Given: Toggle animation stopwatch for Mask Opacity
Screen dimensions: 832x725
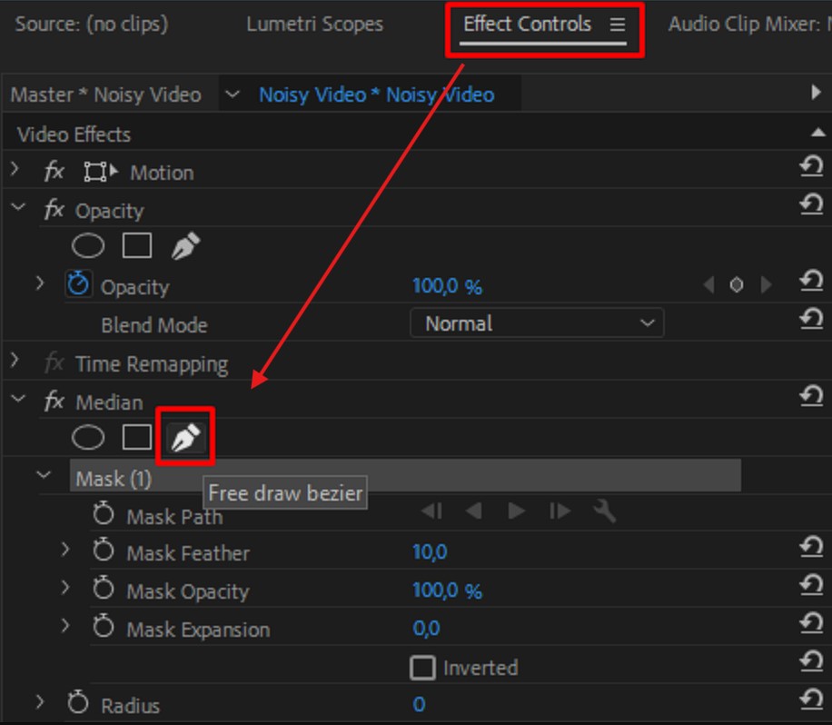Looking at the screenshot, I should tap(104, 589).
